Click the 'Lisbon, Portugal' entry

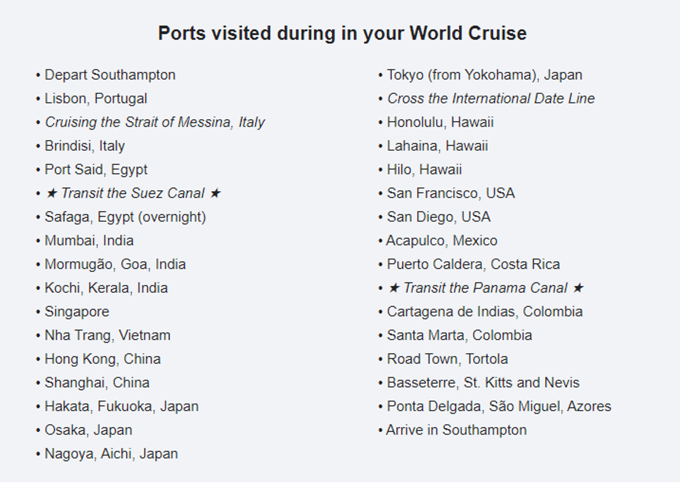coord(96,99)
